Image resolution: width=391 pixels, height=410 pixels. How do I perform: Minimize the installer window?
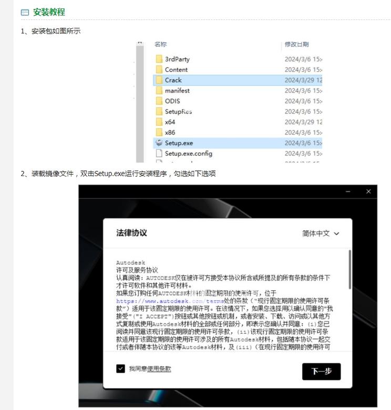348,191
